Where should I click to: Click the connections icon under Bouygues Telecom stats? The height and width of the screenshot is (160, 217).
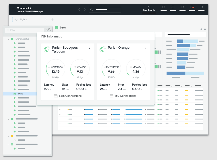pyautogui.click(x=55, y=96)
